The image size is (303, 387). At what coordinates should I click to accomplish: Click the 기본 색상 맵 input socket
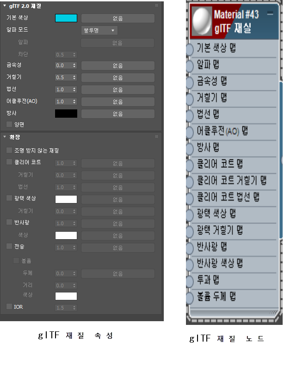pyautogui.click(x=190, y=50)
